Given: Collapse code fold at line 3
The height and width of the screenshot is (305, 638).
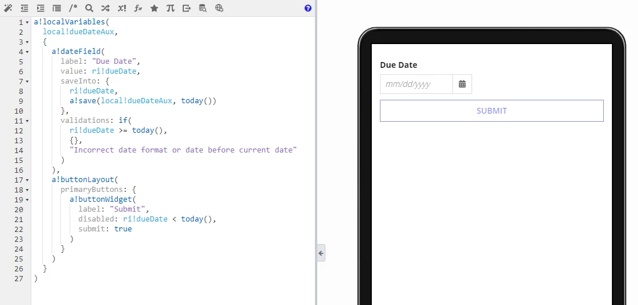Looking at the screenshot, I should click(x=27, y=42).
